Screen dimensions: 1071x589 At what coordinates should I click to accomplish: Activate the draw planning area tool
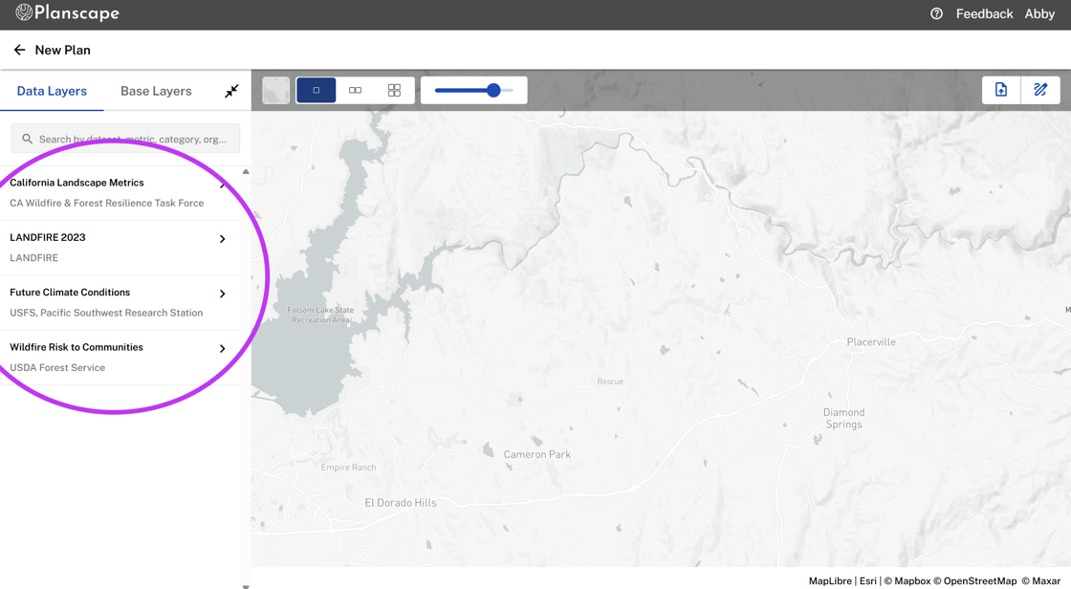[x=1041, y=89]
